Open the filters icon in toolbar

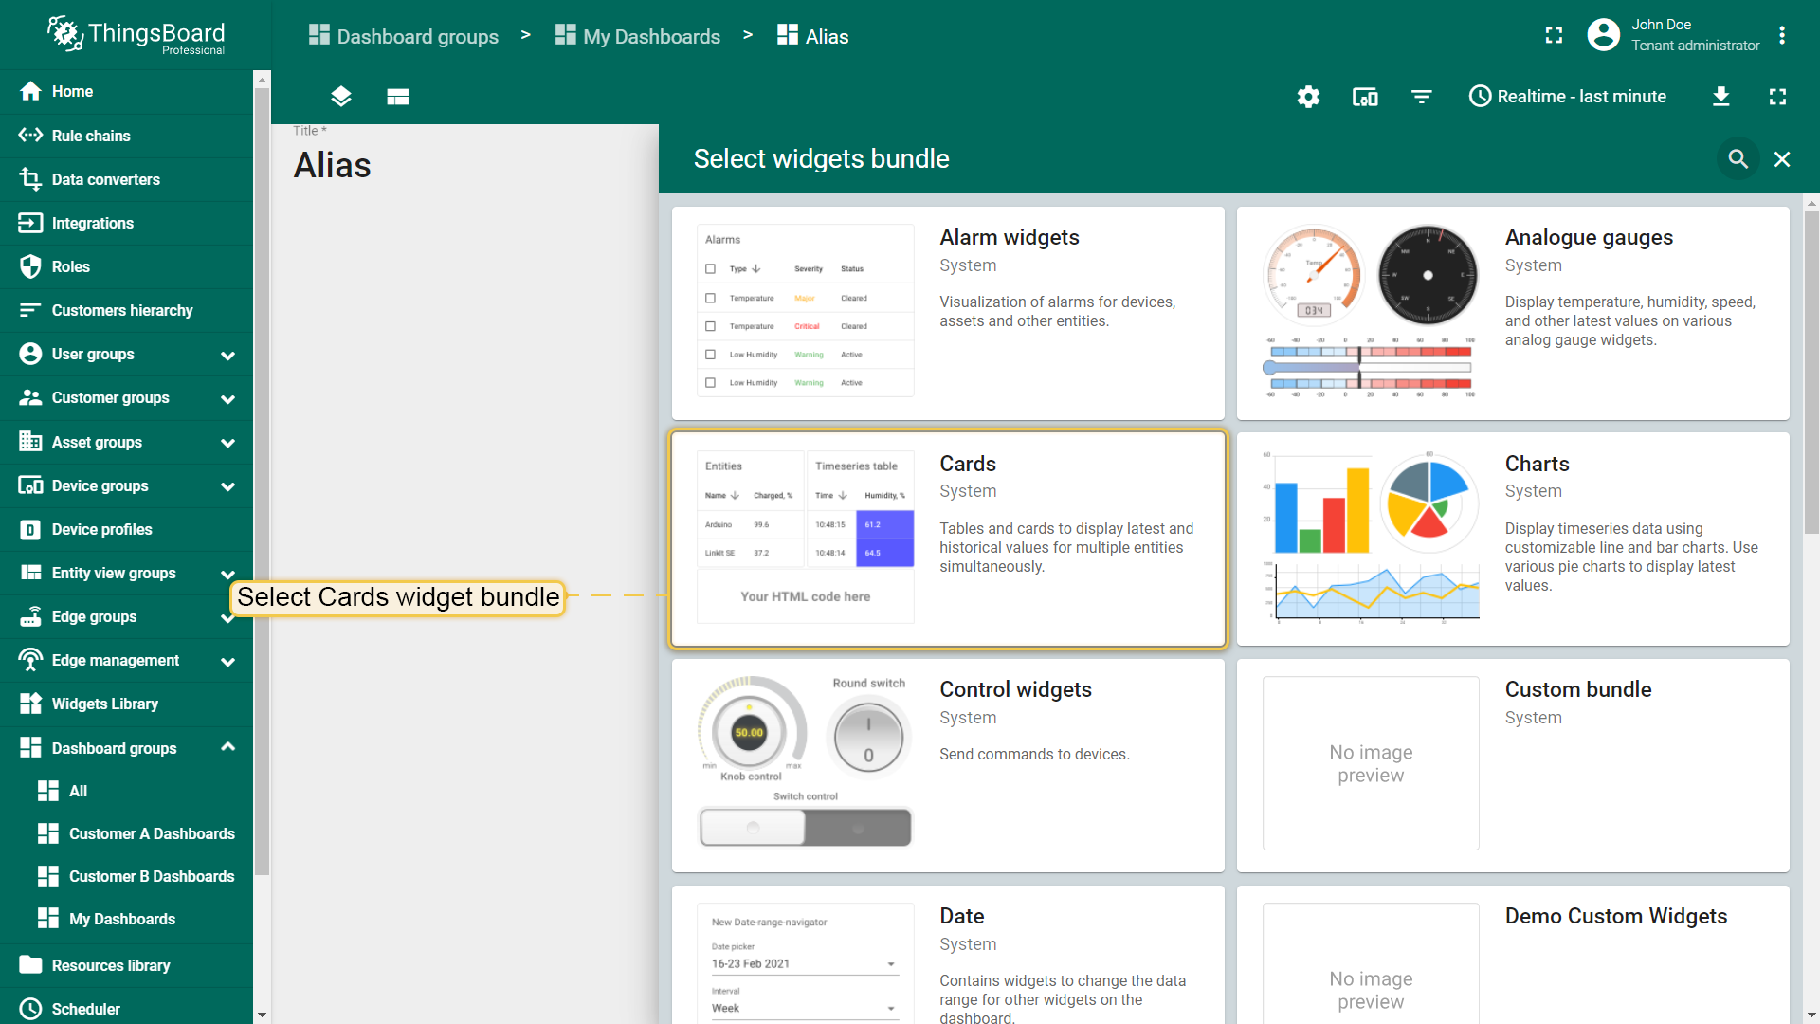point(1421,97)
